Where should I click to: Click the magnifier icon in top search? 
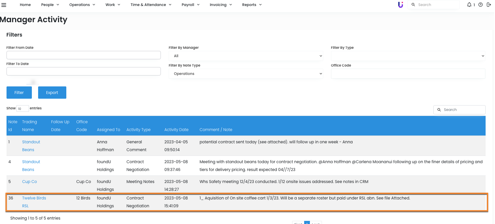(413, 5)
